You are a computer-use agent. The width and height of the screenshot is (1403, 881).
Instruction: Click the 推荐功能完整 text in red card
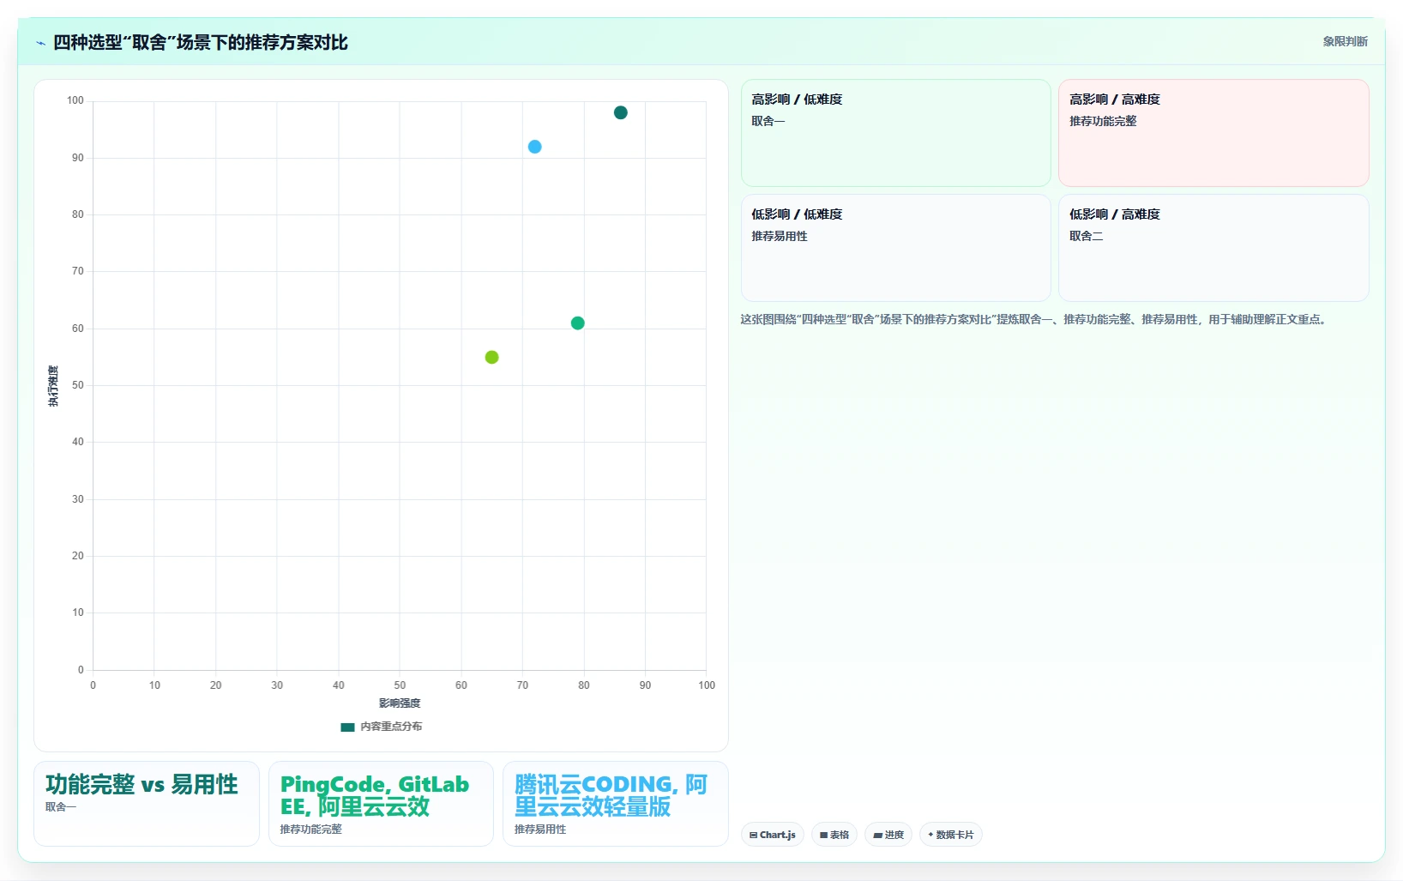click(x=1103, y=121)
